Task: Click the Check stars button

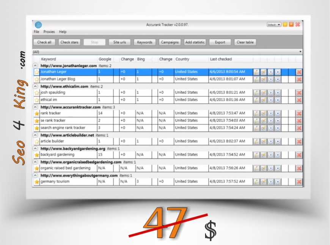Action: [69, 42]
